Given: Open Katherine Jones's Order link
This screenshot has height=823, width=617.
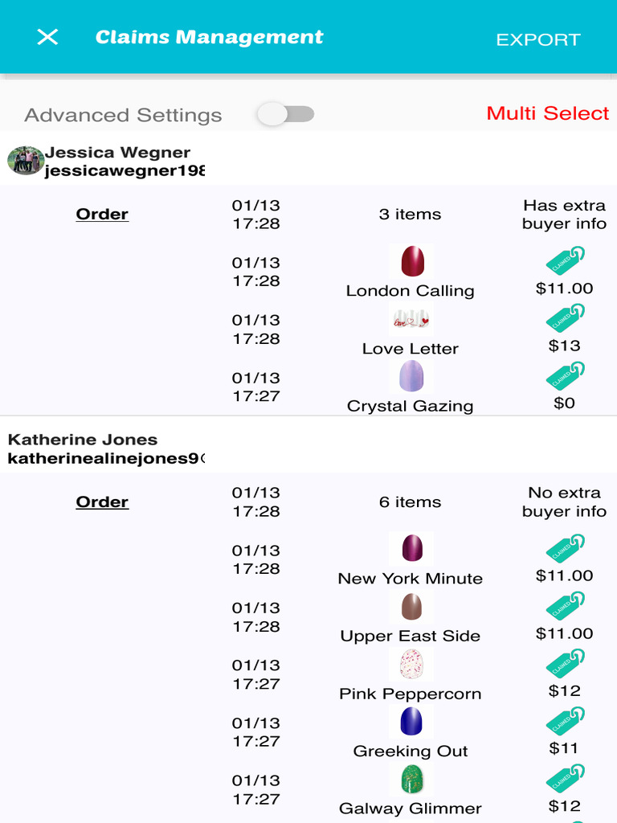Looking at the screenshot, I should point(102,502).
